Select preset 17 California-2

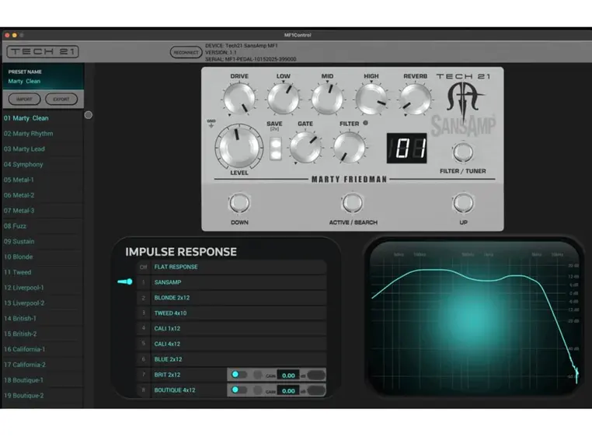(43, 365)
